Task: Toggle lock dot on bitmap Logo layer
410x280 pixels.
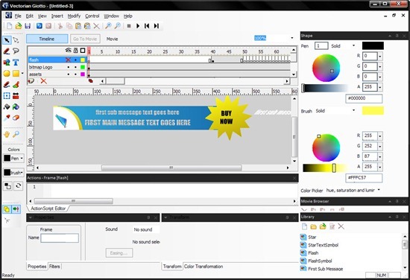Action: tap(75, 67)
